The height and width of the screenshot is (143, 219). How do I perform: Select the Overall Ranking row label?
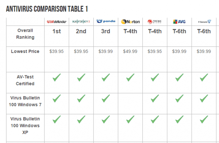[x=25, y=34]
